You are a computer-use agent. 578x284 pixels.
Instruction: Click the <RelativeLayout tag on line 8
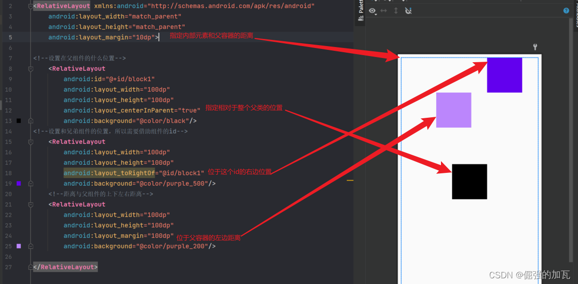point(77,69)
